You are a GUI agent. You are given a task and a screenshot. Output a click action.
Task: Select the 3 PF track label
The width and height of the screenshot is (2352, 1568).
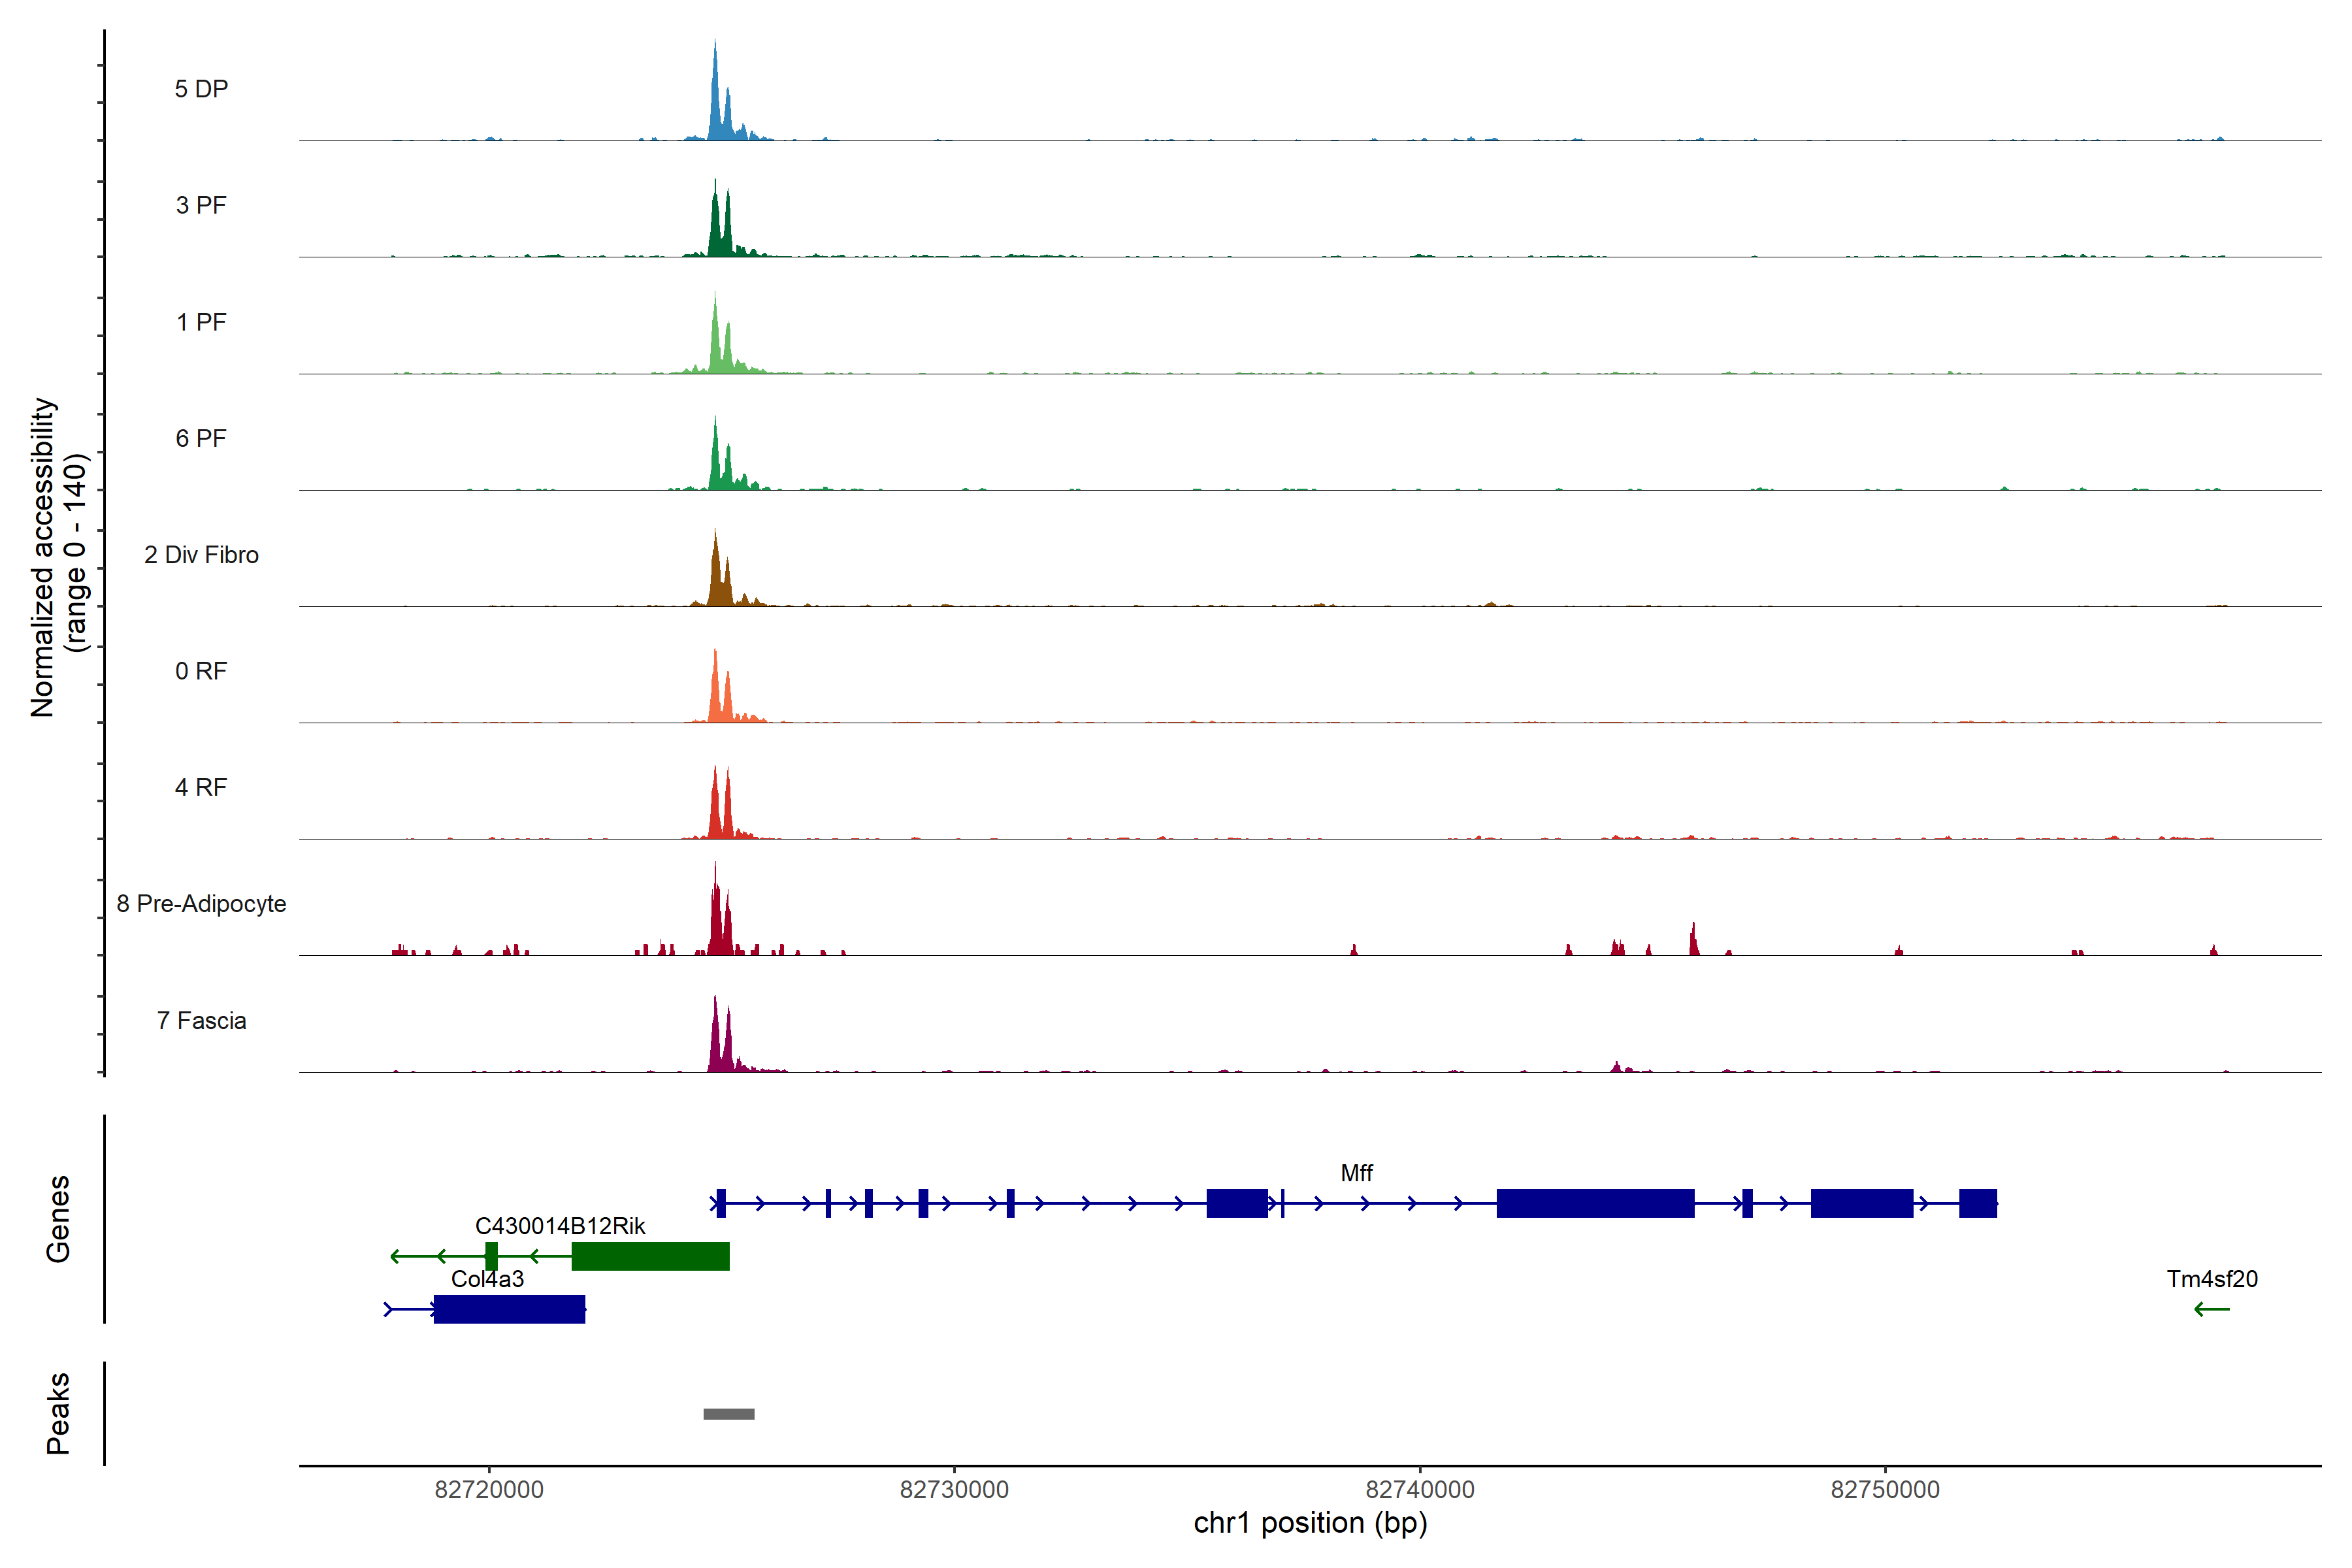pos(201,205)
